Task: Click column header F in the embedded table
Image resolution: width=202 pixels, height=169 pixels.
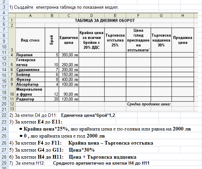Action: point(138,15)
